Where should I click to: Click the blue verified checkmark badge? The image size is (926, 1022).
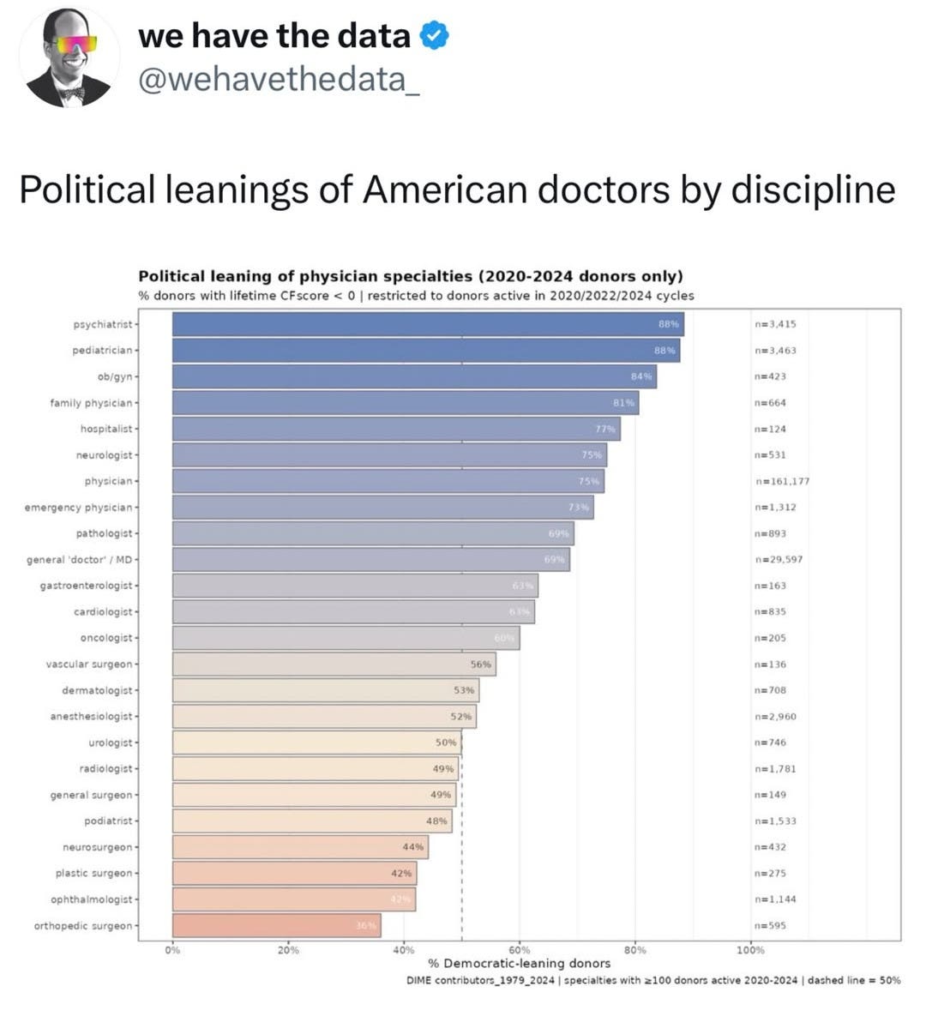(x=434, y=35)
